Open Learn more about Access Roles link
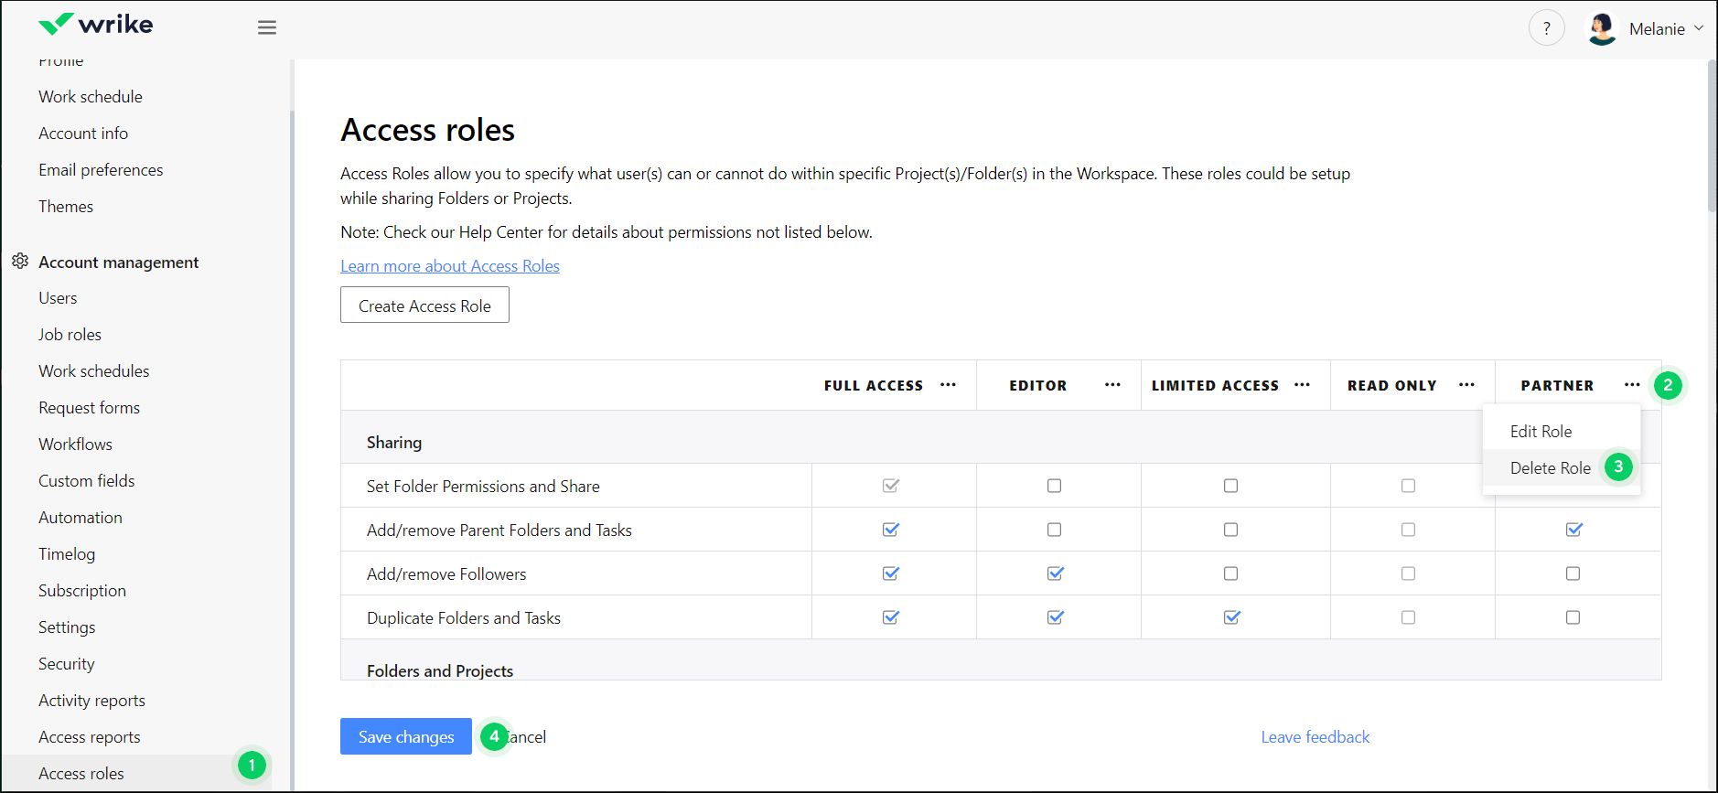 click(449, 266)
